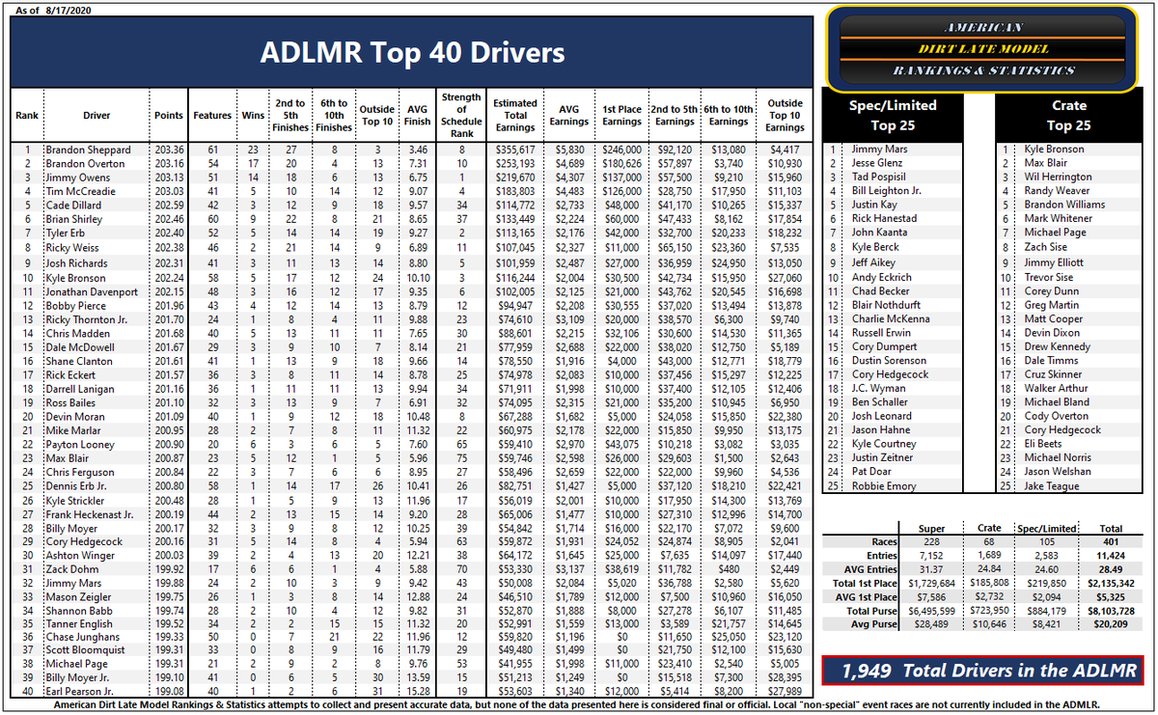Click the Wins column header
1158x715 pixels.
253,116
